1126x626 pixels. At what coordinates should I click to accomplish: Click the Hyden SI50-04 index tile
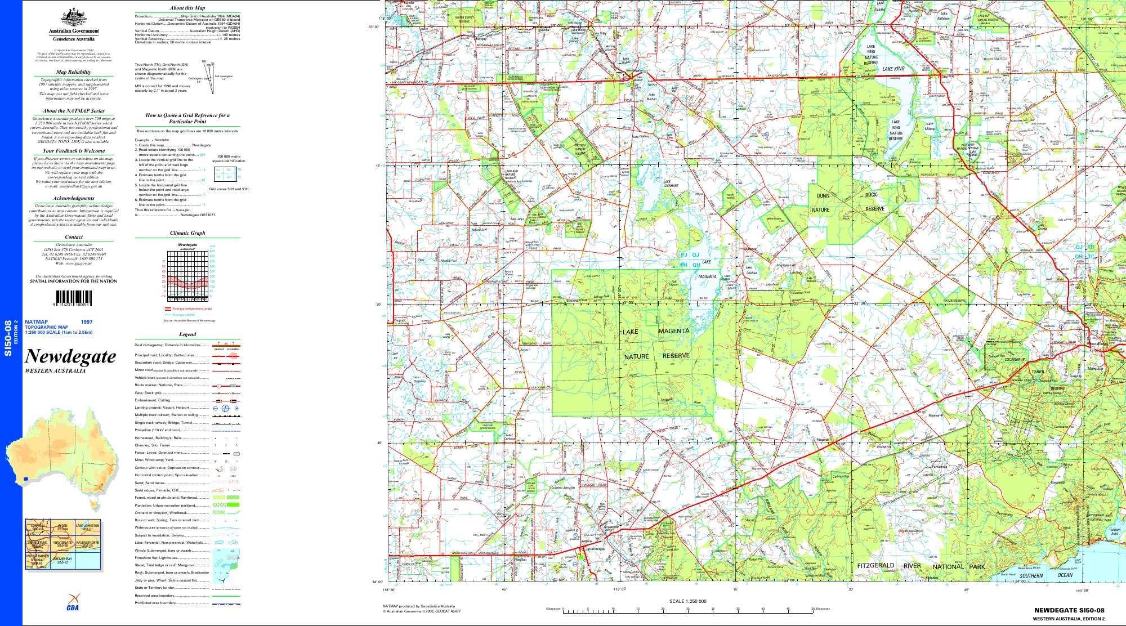click(62, 527)
